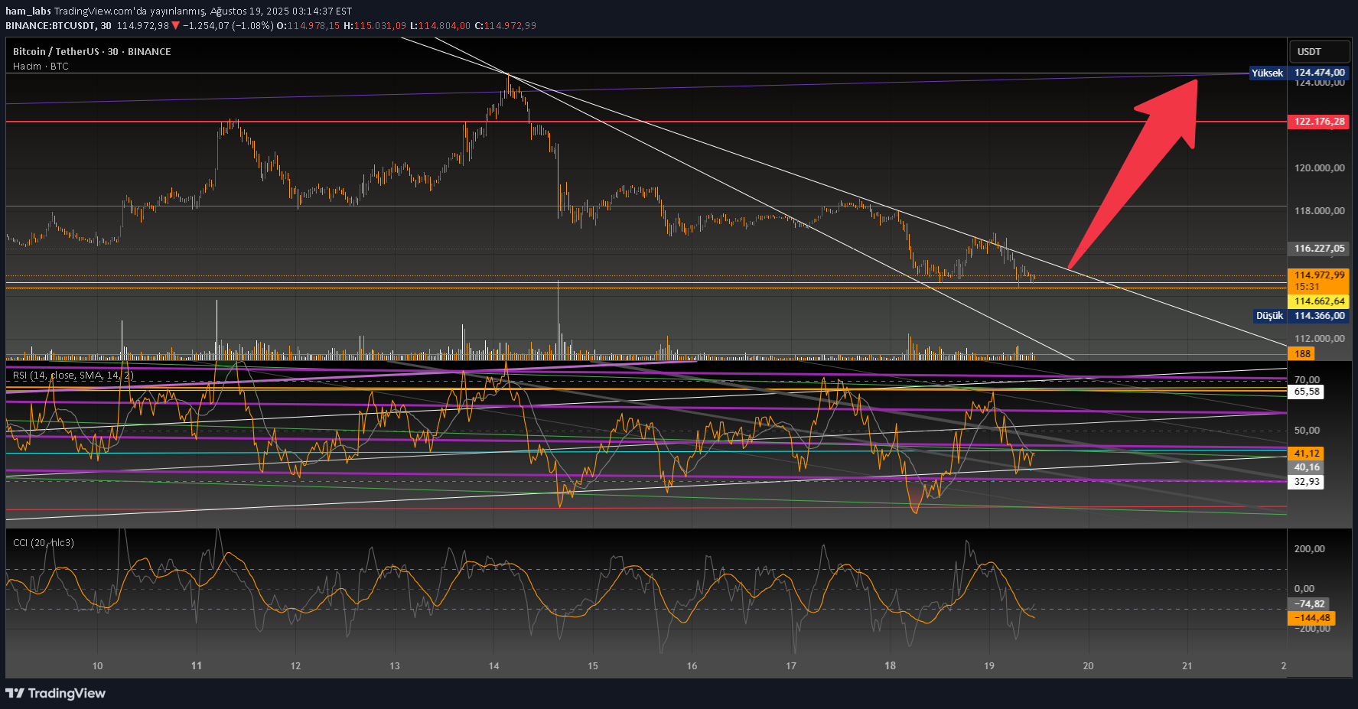Click the 118.000,00 price axis value
The image size is (1358, 709).
tap(1319, 211)
